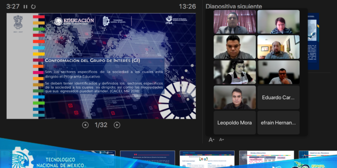Image resolution: width=337 pixels, height=168 pixels.
Task: Advance to the next slide
Action: click(x=117, y=125)
